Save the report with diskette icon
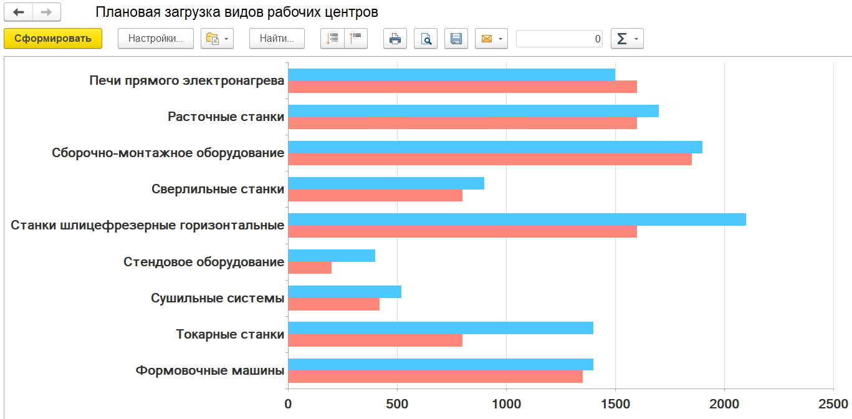The height and width of the screenshot is (419, 852). point(456,39)
